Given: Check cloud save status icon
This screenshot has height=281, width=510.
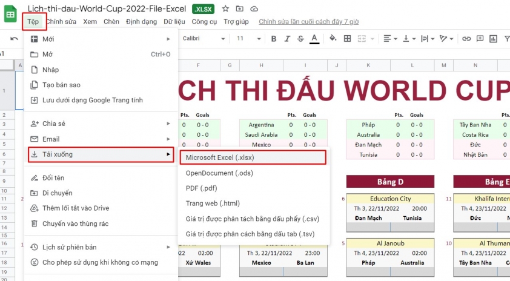Looking at the screenshot, I should (x=254, y=8).
